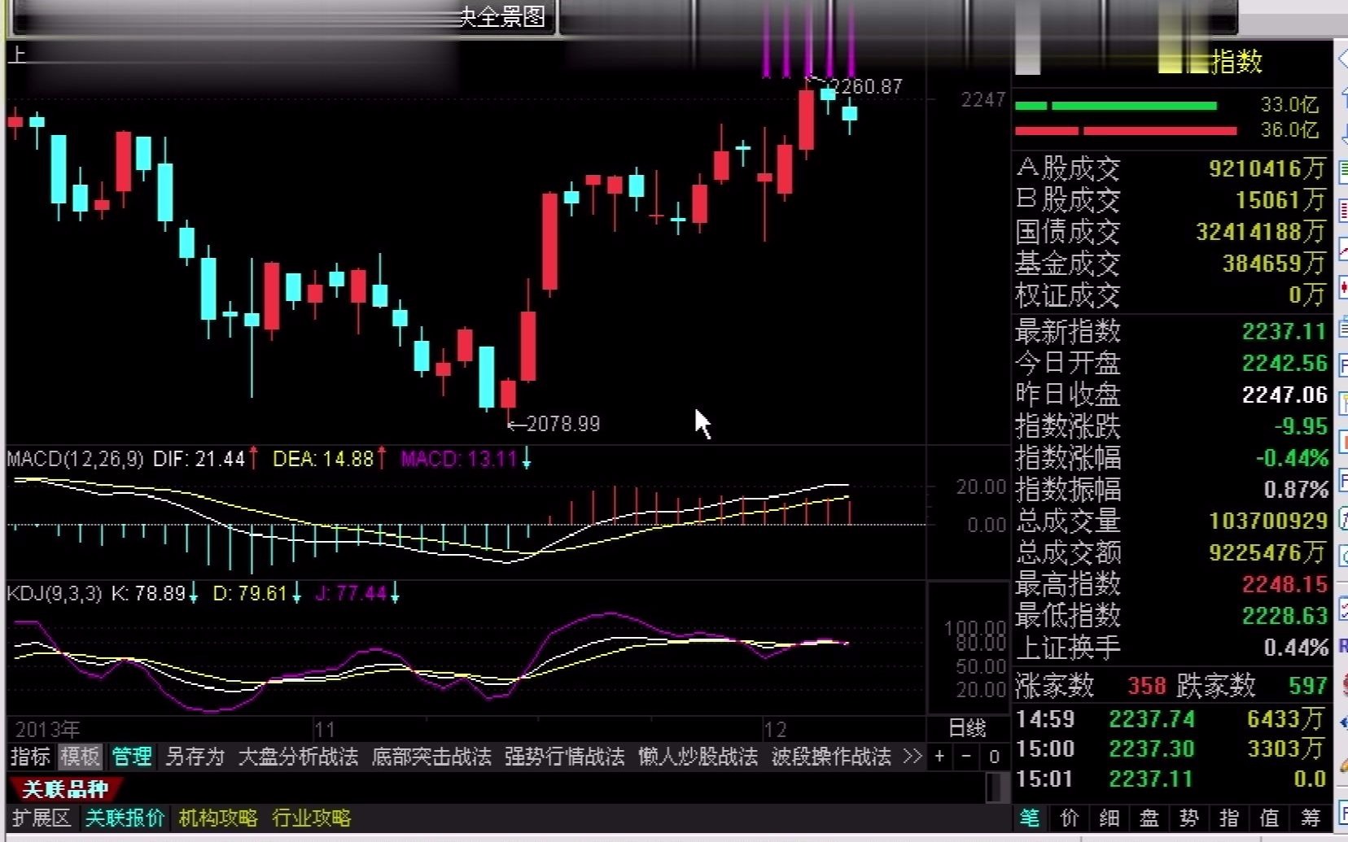Switch to the 机构攻略 tab
This screenshot has width=1348, height=842.
(217, 818)
